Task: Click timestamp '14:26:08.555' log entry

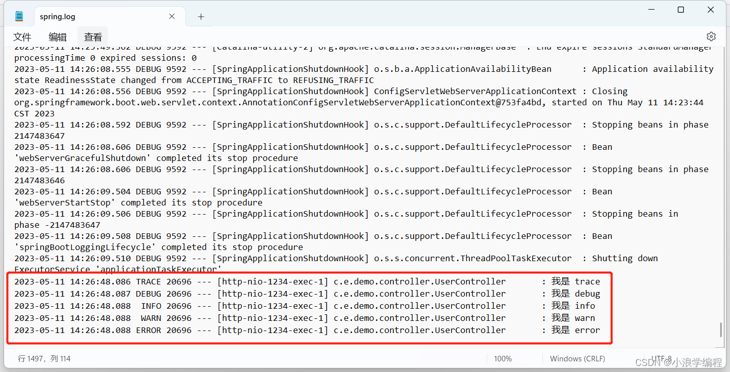Action: click(x=100, y=69)
